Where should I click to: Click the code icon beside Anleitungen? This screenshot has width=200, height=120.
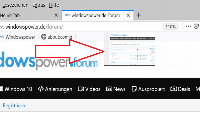[41, 89]
